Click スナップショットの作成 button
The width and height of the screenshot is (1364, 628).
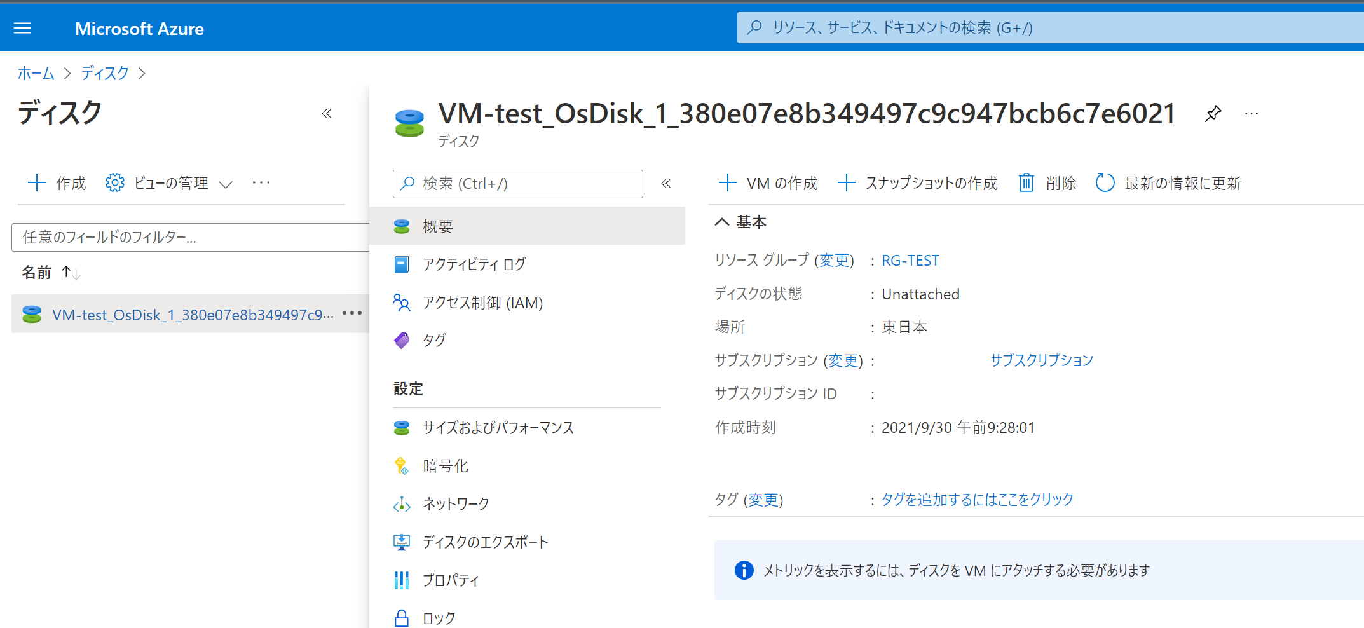917,184
